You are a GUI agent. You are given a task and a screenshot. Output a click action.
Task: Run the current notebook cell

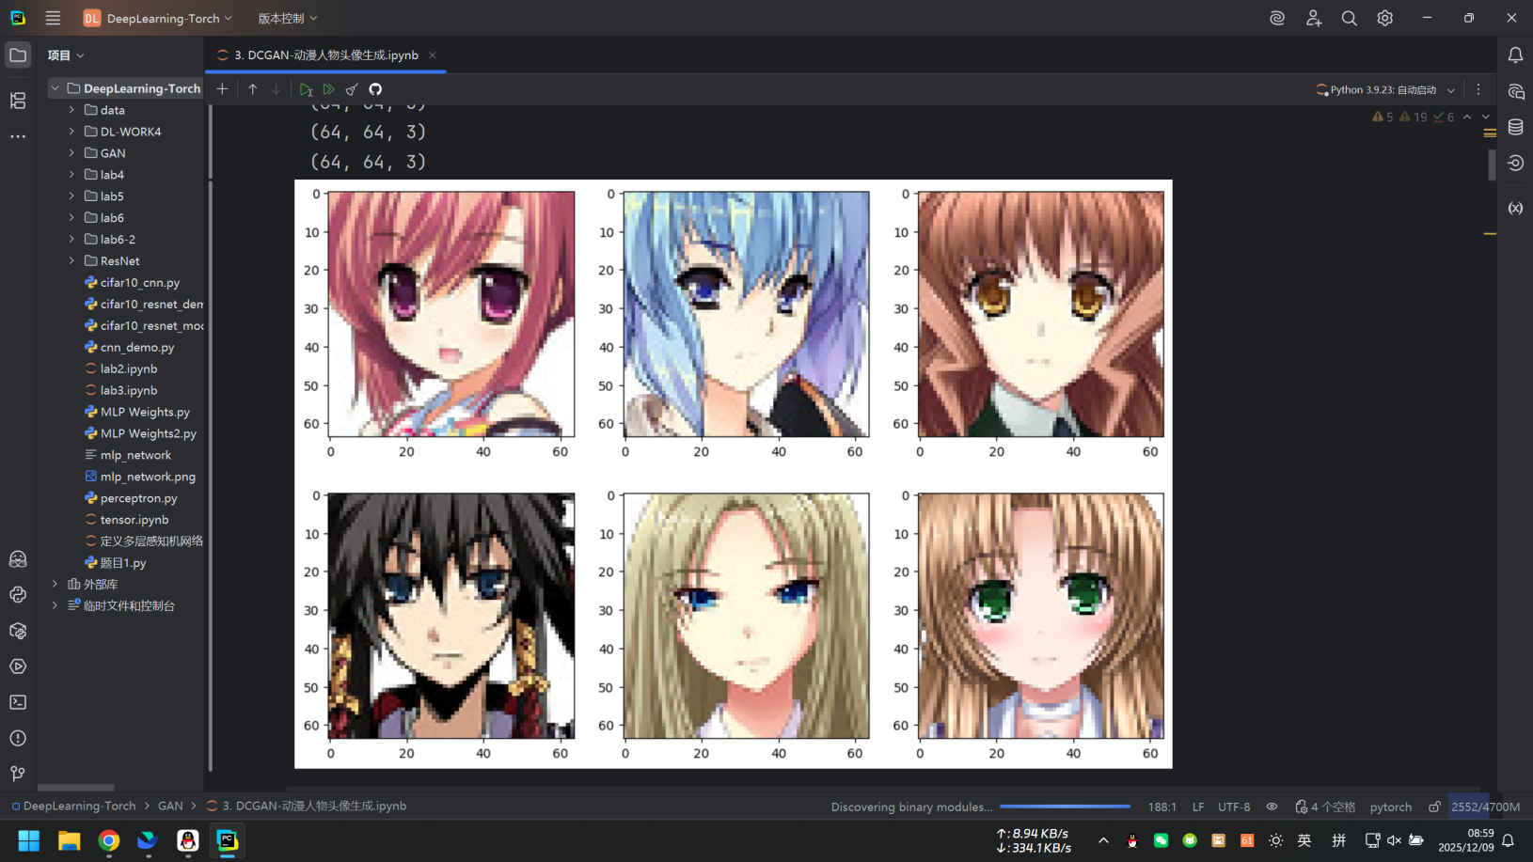point(306,89)
